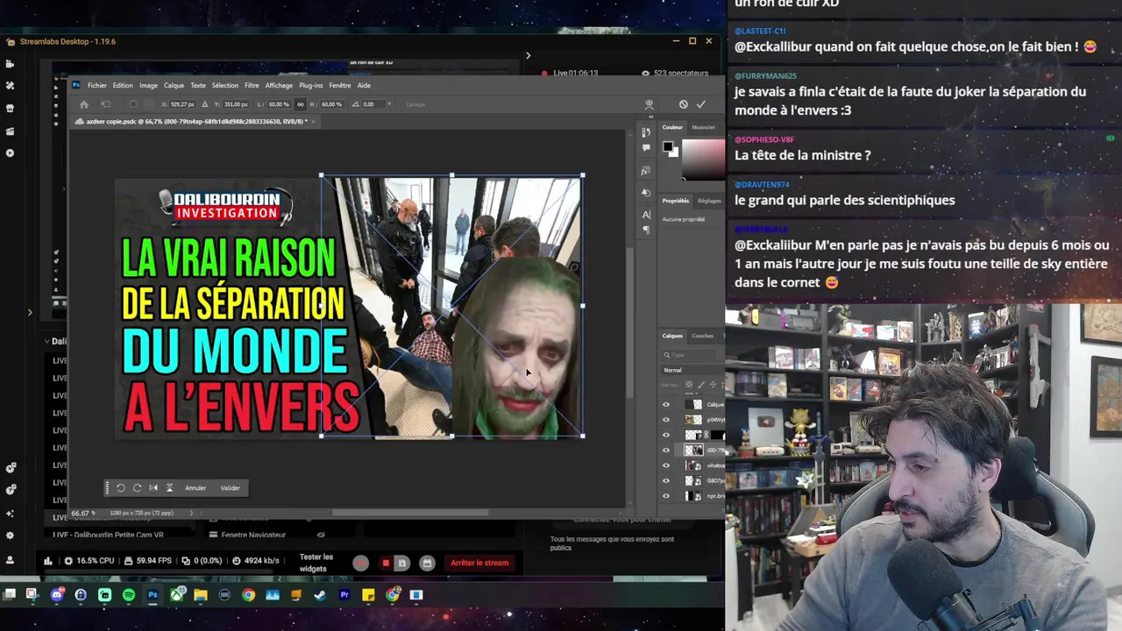Click the rotate clockwise icon in transform bar
1122x631 pixels.
point(137,488)
